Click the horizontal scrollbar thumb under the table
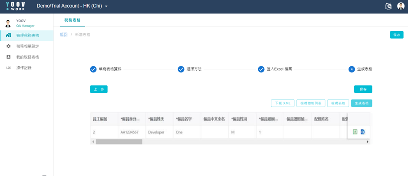Screen dimensions: 408x176 tap(119, 142)
